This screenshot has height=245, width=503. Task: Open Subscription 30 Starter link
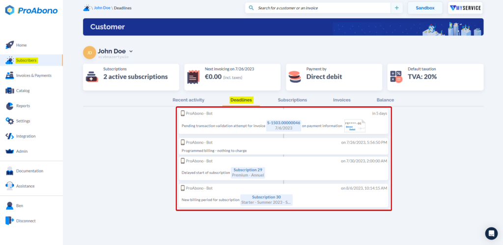click(x=266, y=199)
